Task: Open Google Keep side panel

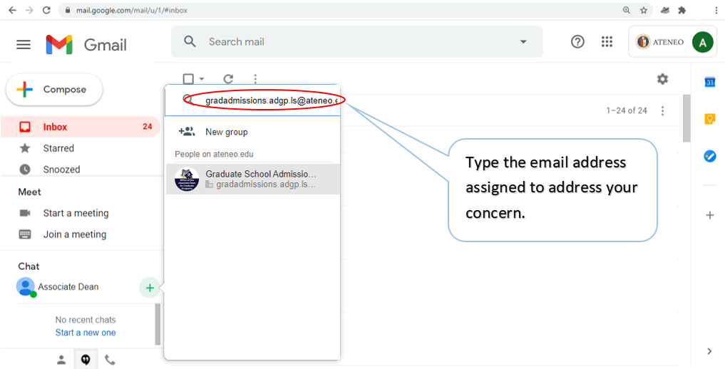Action: point(709,119)
